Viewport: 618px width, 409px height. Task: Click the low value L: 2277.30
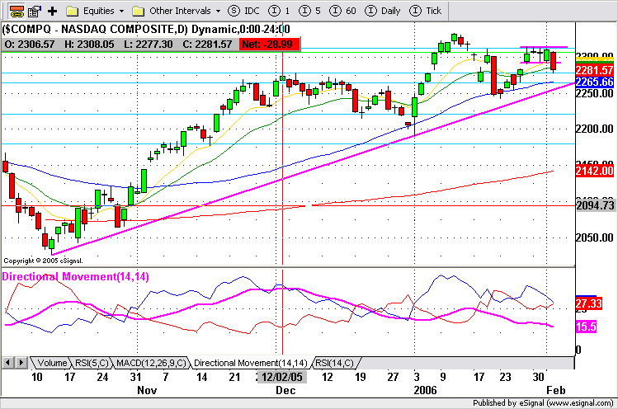point(149,45)
